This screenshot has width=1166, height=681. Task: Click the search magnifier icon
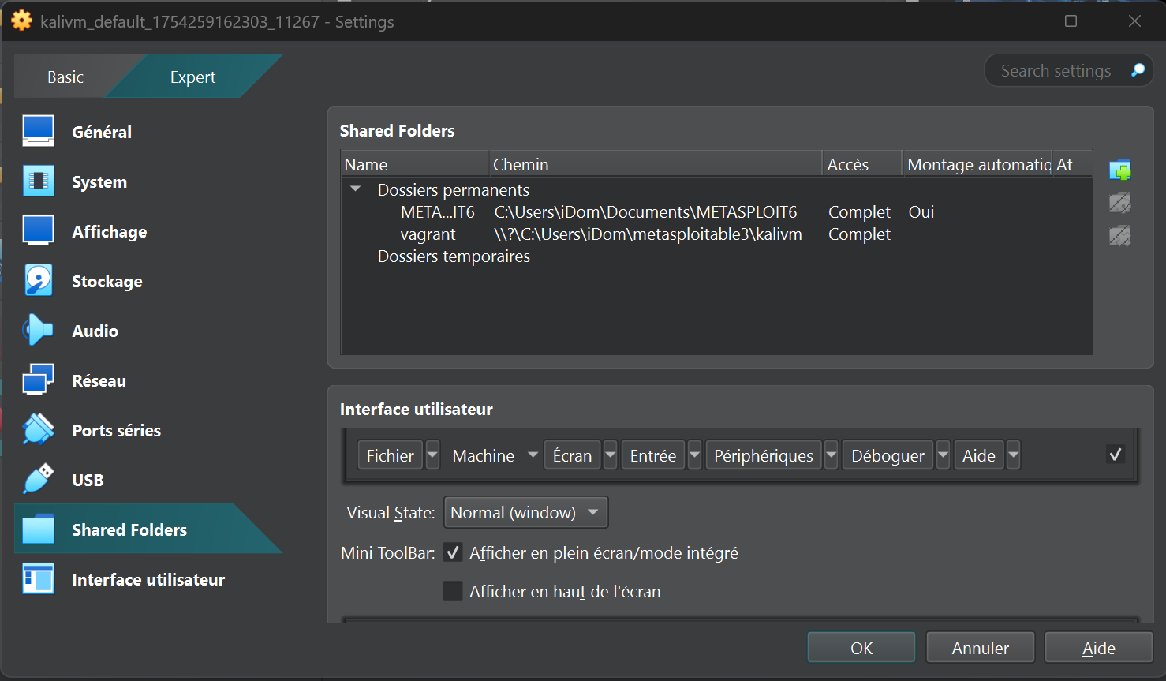pos(1138,71)
